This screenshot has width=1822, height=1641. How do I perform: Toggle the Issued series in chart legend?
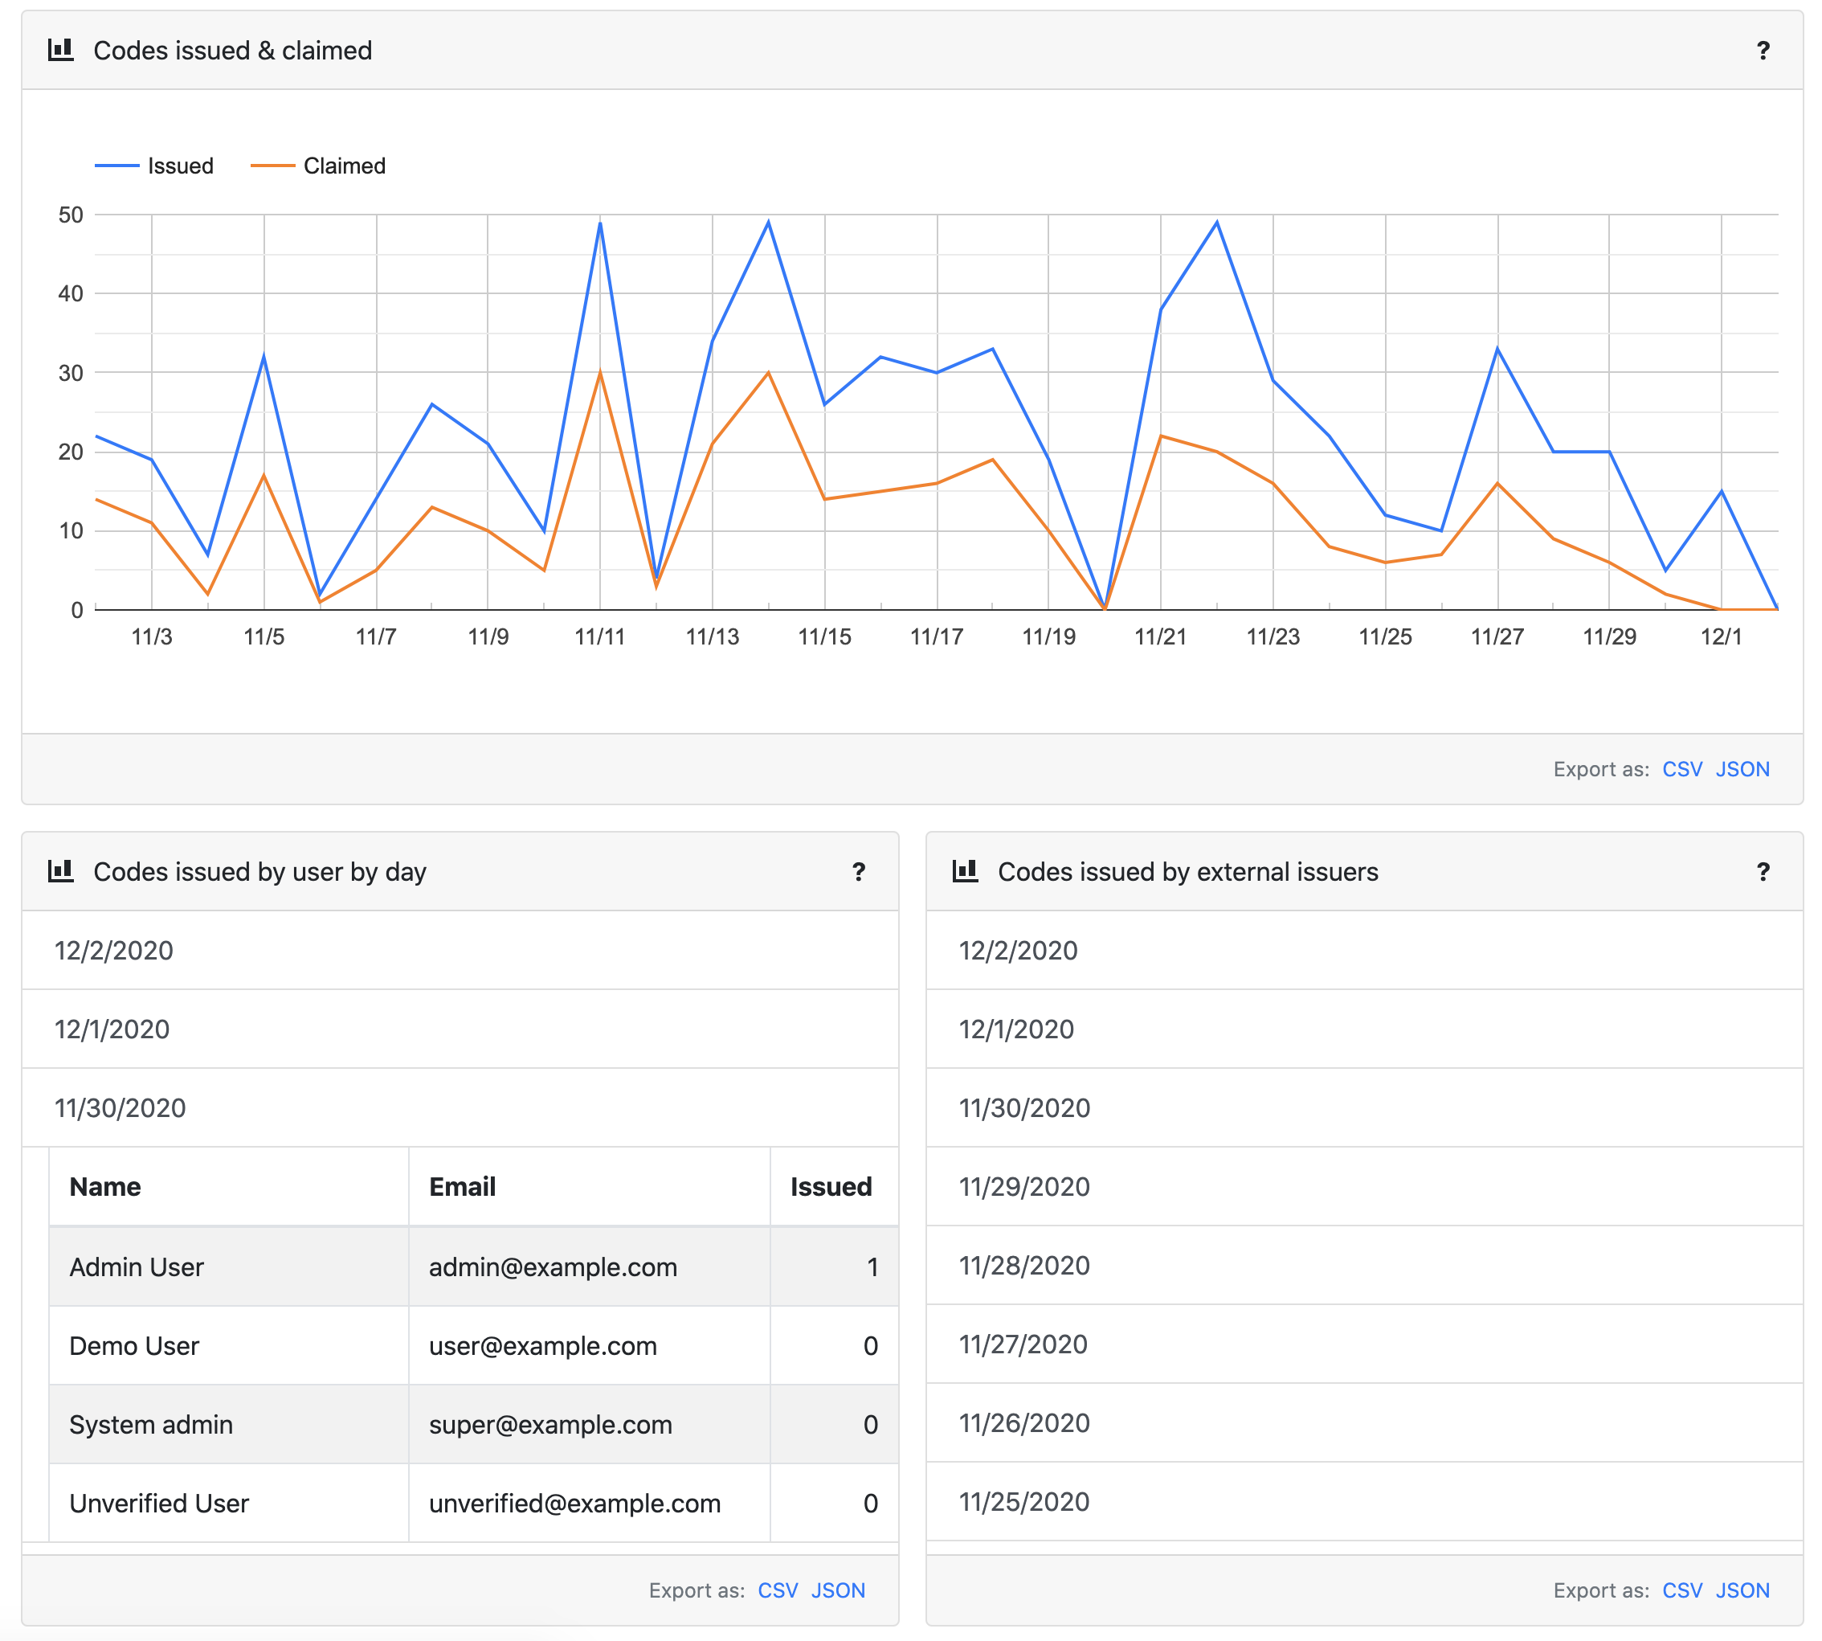click(179, 166)
